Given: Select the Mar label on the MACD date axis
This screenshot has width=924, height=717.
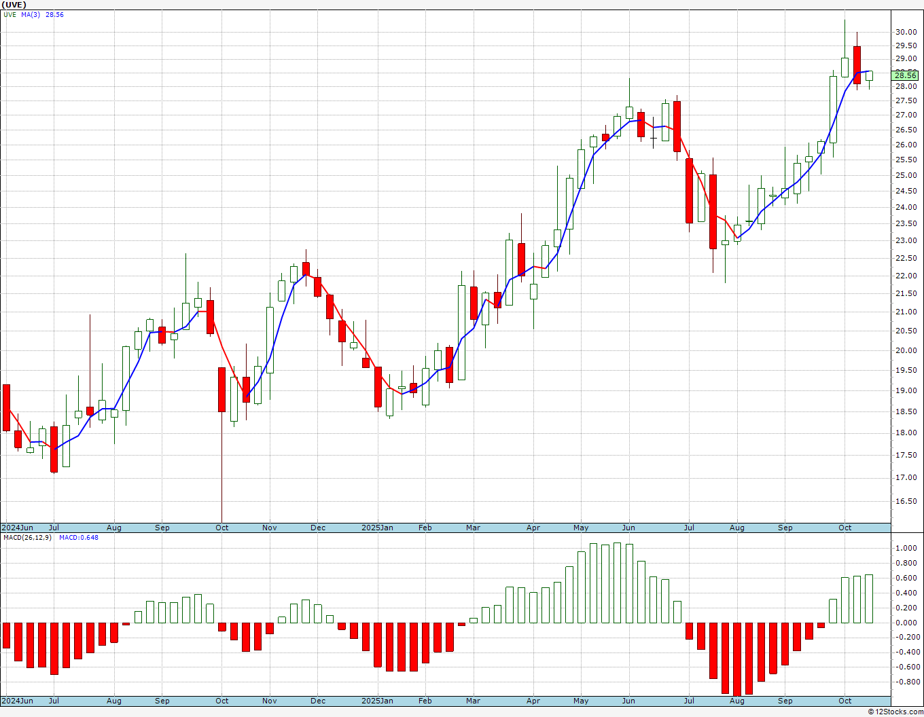Looking at the screenshot, I should [x=474, y=701].
